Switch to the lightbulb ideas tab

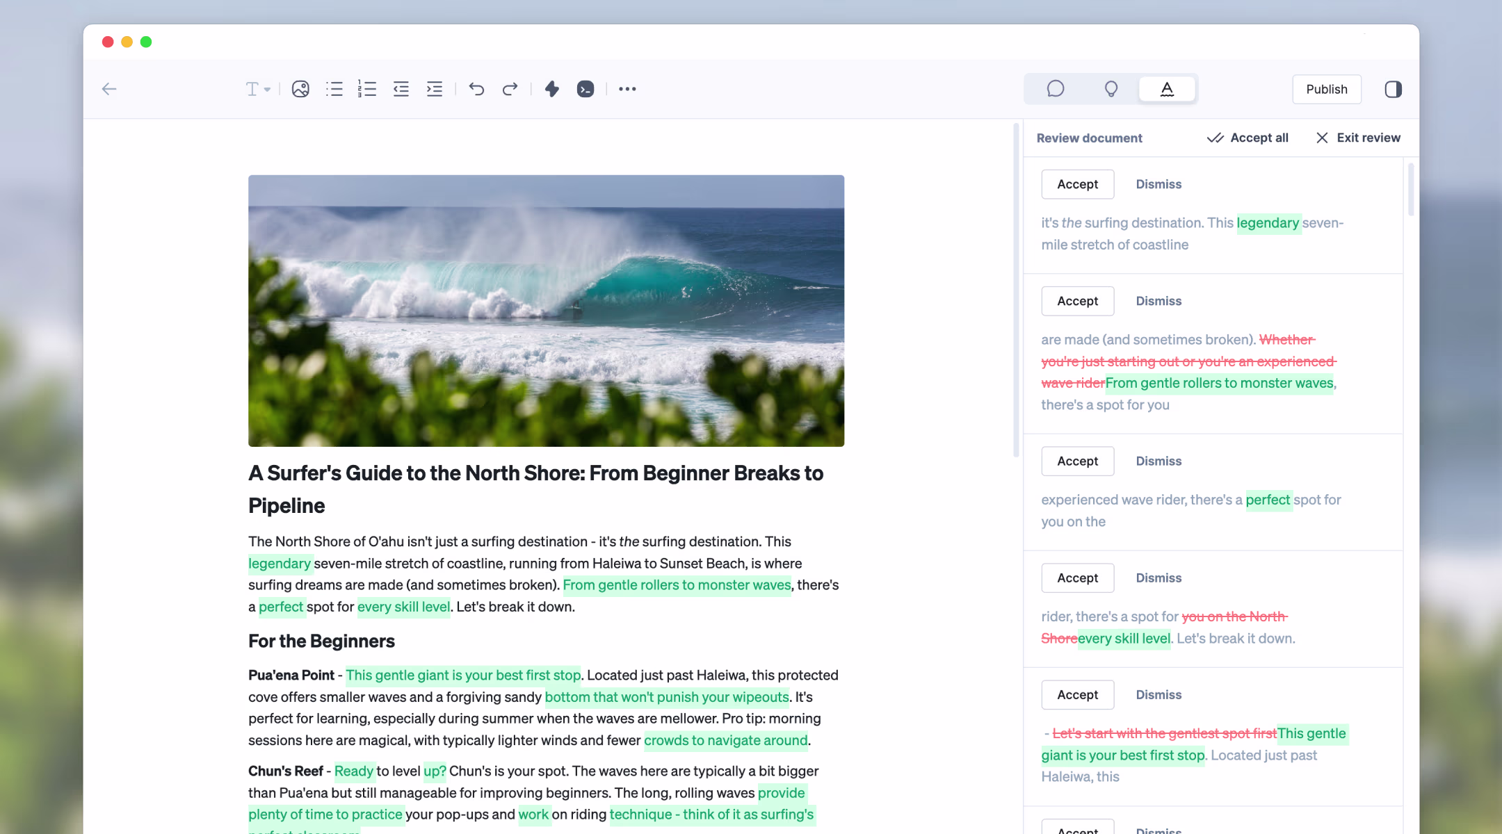click(x=1111, y=89)
